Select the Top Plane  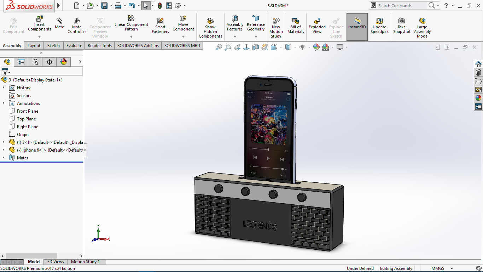pos(26,119)
